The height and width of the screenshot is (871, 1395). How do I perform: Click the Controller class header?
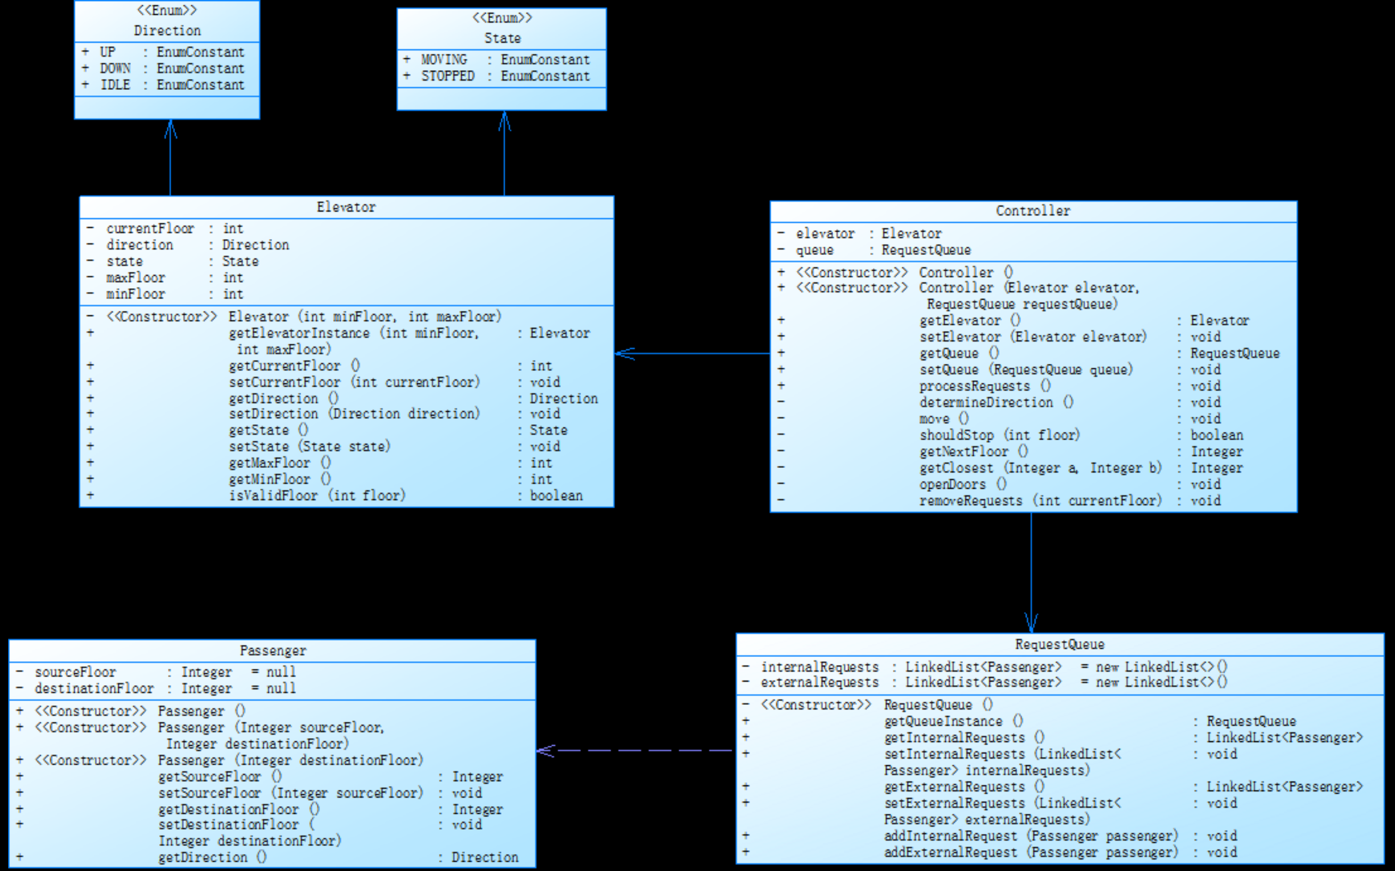pyautogui.click(x=1033, y=211)
